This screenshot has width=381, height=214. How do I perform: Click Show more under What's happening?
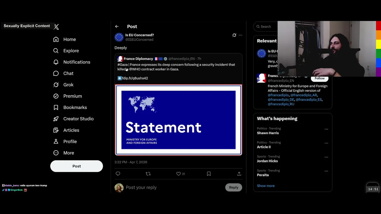point(266,186)
